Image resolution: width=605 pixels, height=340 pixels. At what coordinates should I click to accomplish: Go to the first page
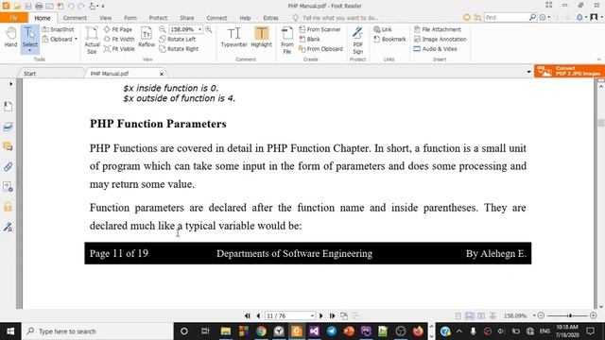[x=248, y=315]
